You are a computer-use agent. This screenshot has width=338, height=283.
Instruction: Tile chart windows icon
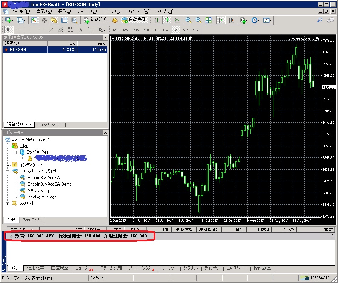tap(209, 20)
